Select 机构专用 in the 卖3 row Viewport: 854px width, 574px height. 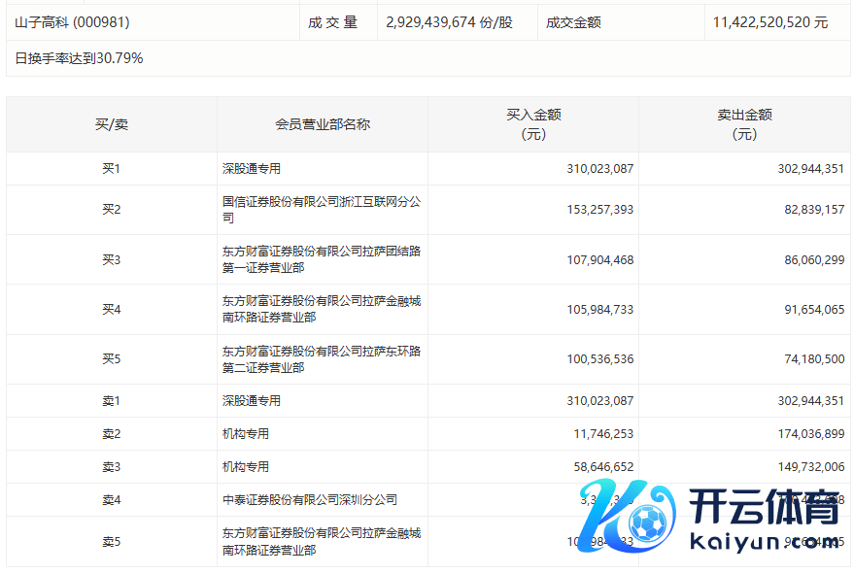coord(246,467)
